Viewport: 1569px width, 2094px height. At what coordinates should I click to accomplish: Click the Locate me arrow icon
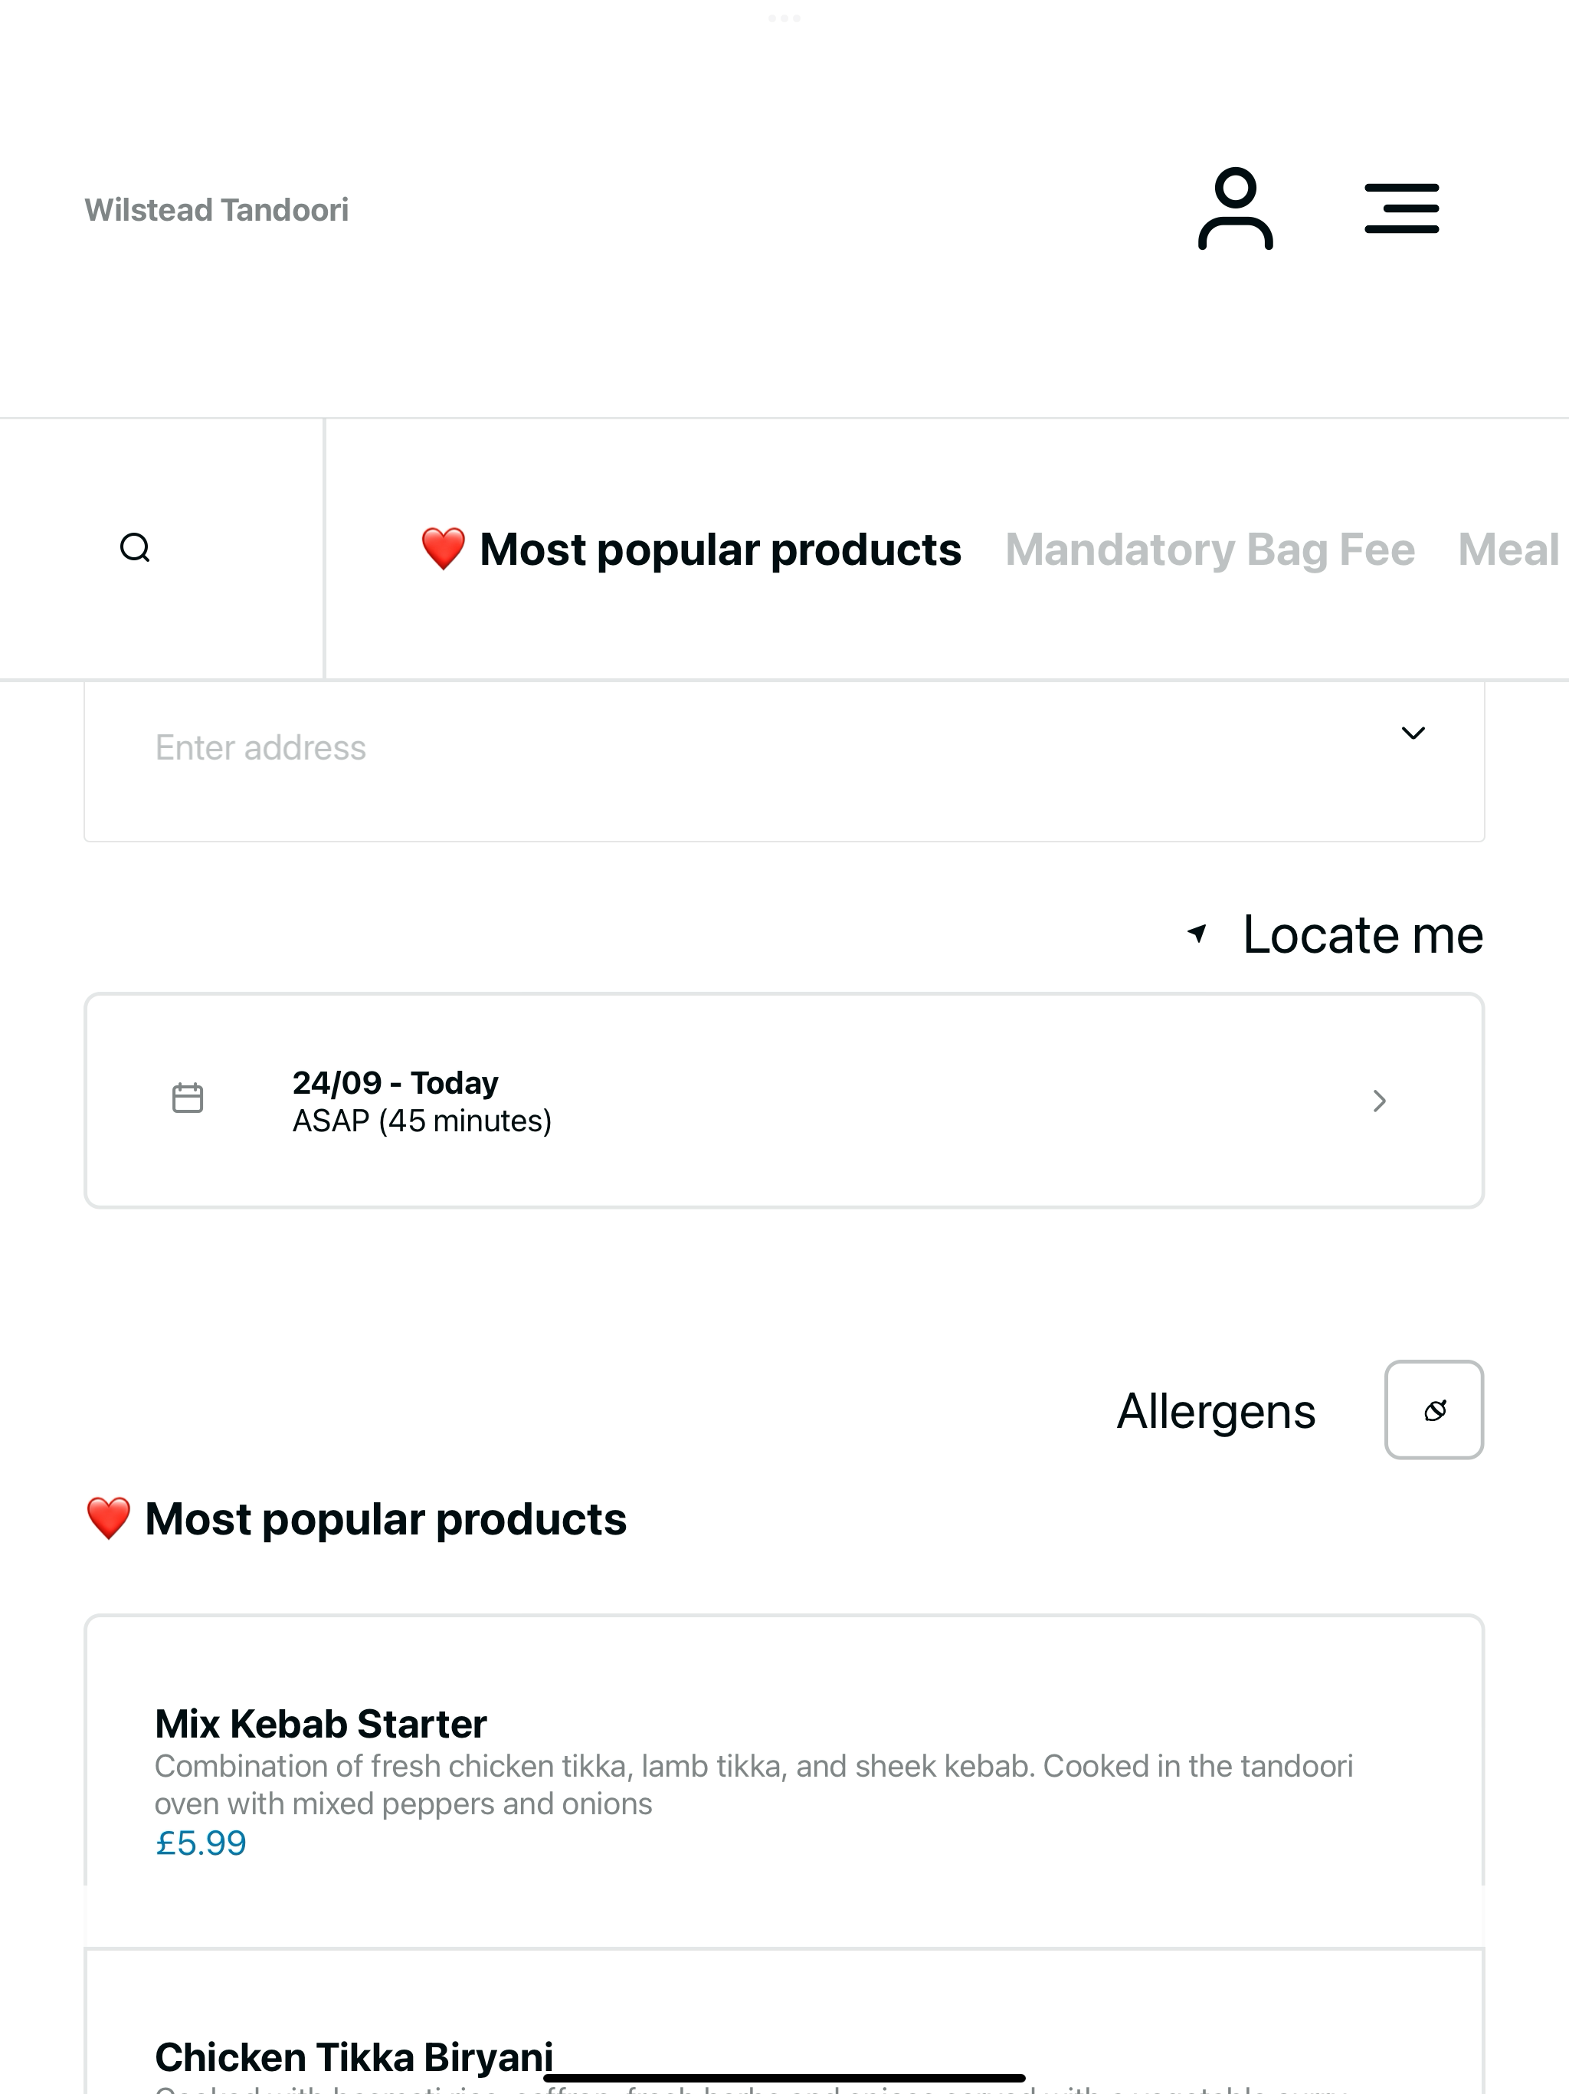1197,934
